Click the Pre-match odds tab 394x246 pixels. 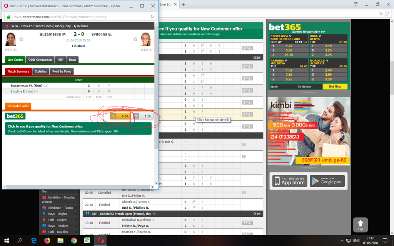point(18,106)
